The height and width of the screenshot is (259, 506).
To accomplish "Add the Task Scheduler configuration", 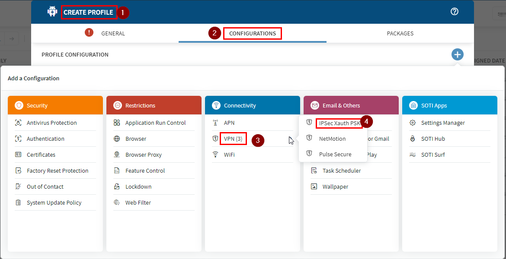I will [341, 171].
